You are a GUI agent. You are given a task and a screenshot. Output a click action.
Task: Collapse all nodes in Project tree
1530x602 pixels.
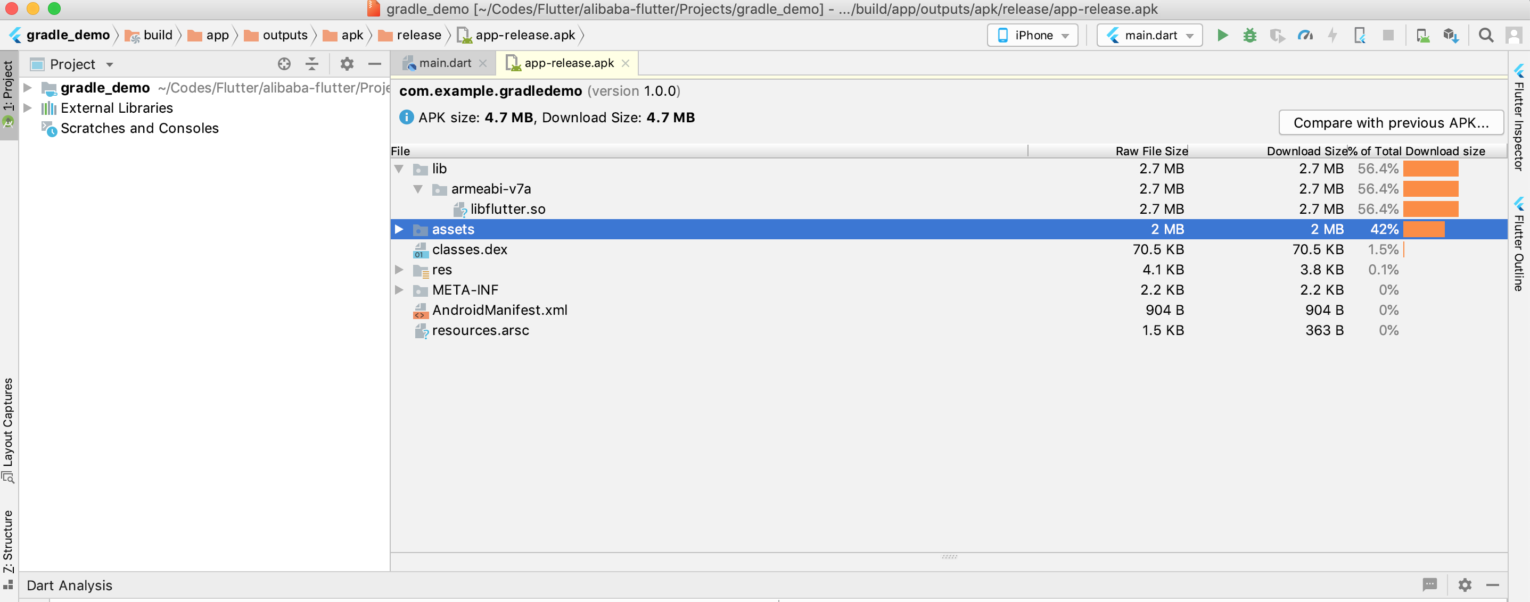click(x=311, y=63)
